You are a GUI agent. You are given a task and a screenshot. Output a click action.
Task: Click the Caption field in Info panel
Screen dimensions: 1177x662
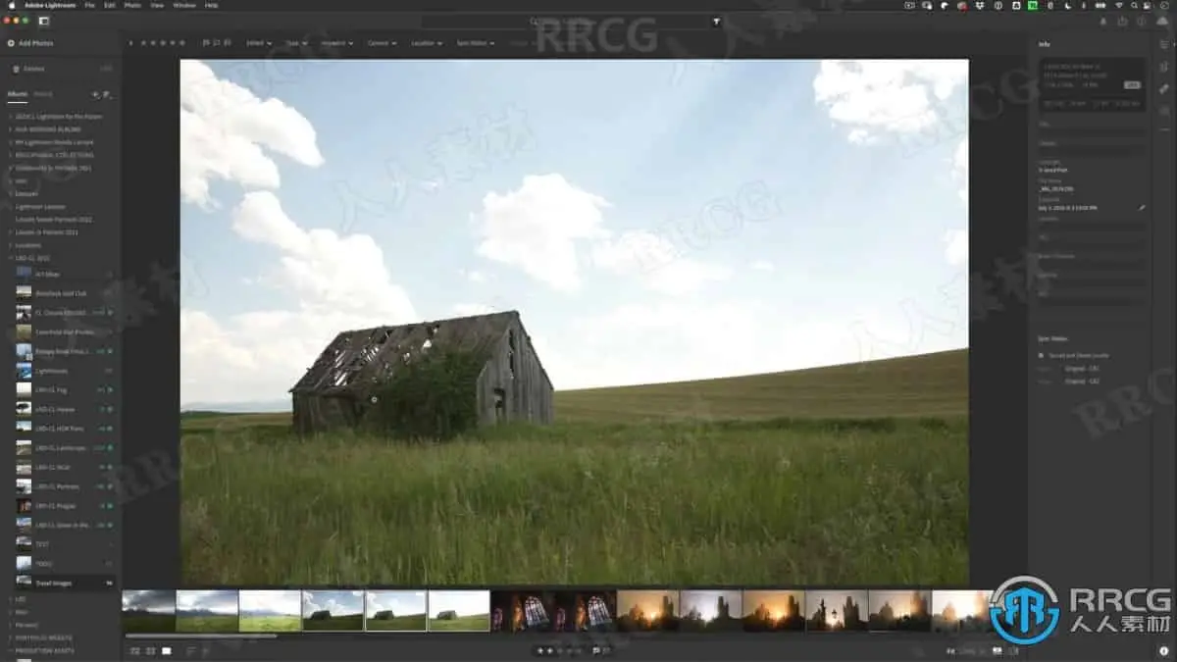1092,151
